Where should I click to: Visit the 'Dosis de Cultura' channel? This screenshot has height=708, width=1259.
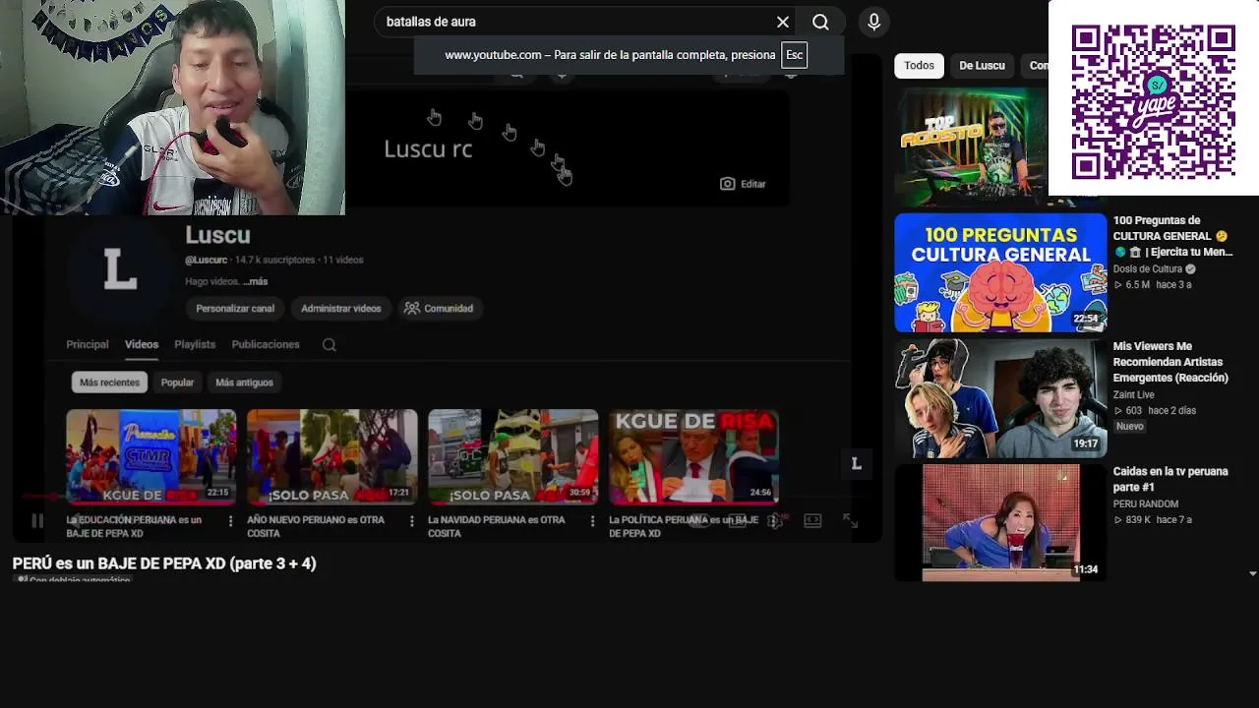click(x=1148, y=269)
